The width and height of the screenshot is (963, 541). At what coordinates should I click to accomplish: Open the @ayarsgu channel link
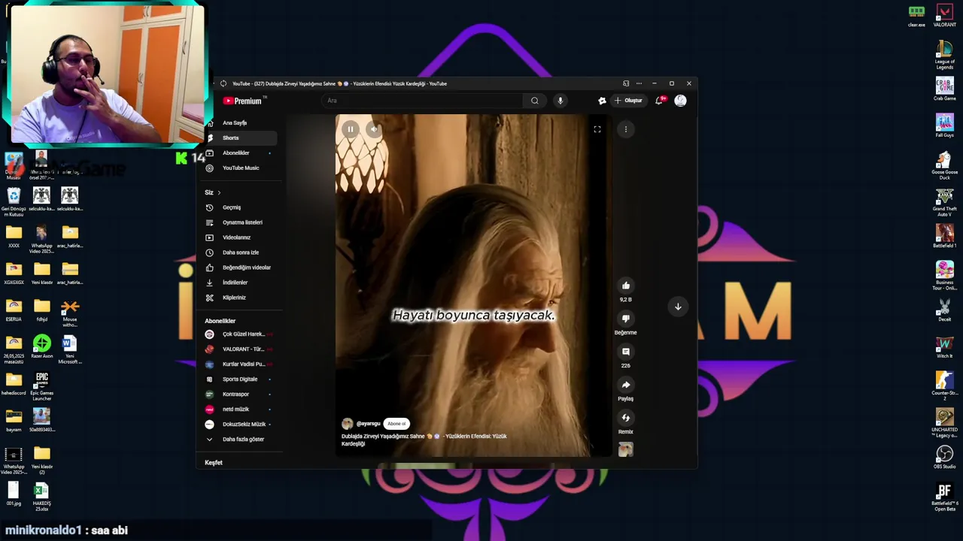click(369, 424)
